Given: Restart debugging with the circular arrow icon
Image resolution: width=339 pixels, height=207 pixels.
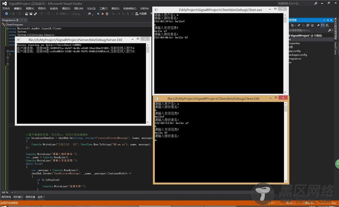Looking at the screenshot, I should pyautogui.click(x=107, y=14).
